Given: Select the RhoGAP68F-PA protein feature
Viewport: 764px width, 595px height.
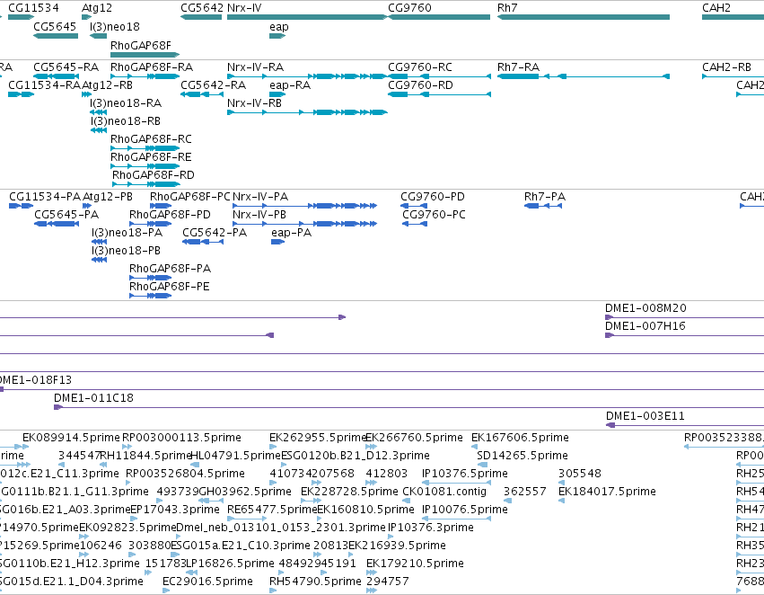Looking at the screenshot, I should [x=151, y=278].
